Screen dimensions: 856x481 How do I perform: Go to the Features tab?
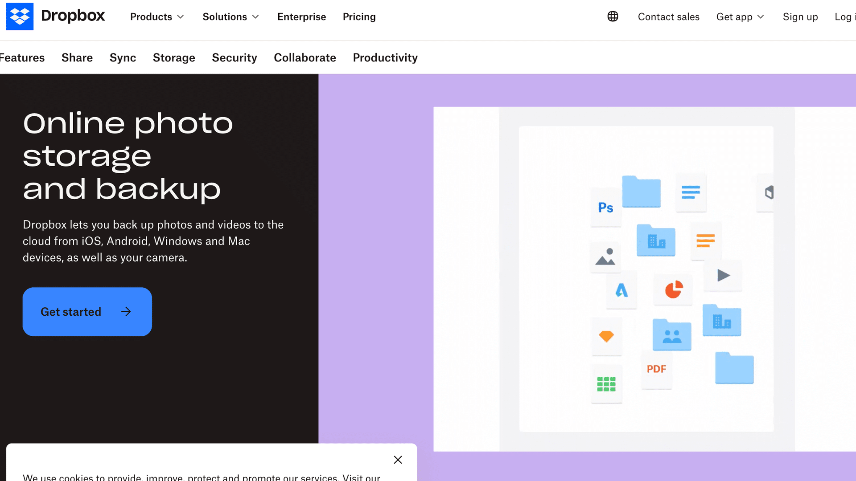pos(22,57)
